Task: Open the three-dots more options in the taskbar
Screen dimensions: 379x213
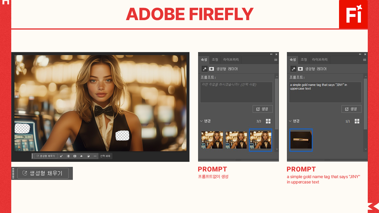Action: coord(95,156)
